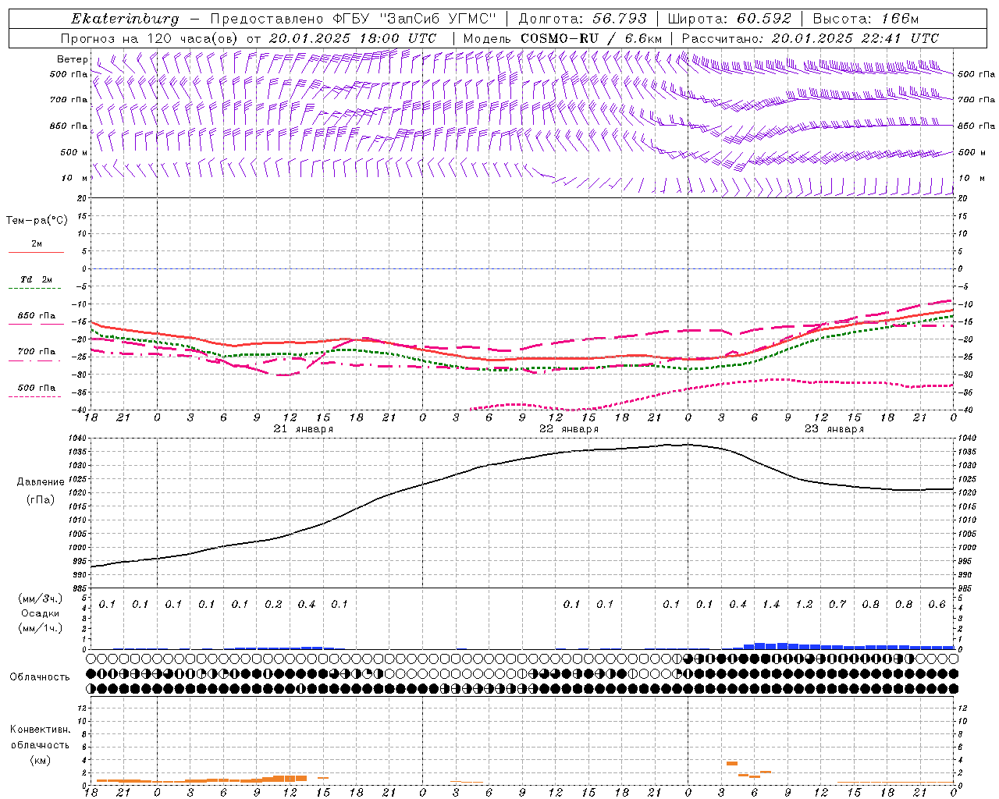Click the '1.2' precipitation amount value
This screenshot has width=999, height=799.
(804, 605)
